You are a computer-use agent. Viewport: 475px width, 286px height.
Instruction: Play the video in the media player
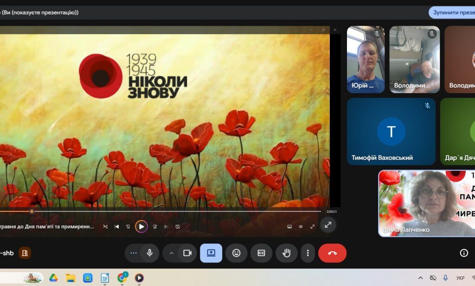point(141,226)
